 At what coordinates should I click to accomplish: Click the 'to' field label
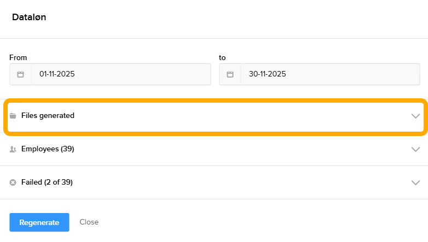222,57
